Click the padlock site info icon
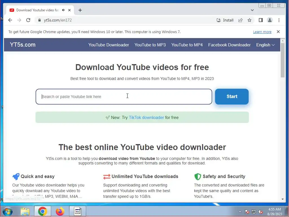Screen dimensions: 289x217 tap(39, 20)
